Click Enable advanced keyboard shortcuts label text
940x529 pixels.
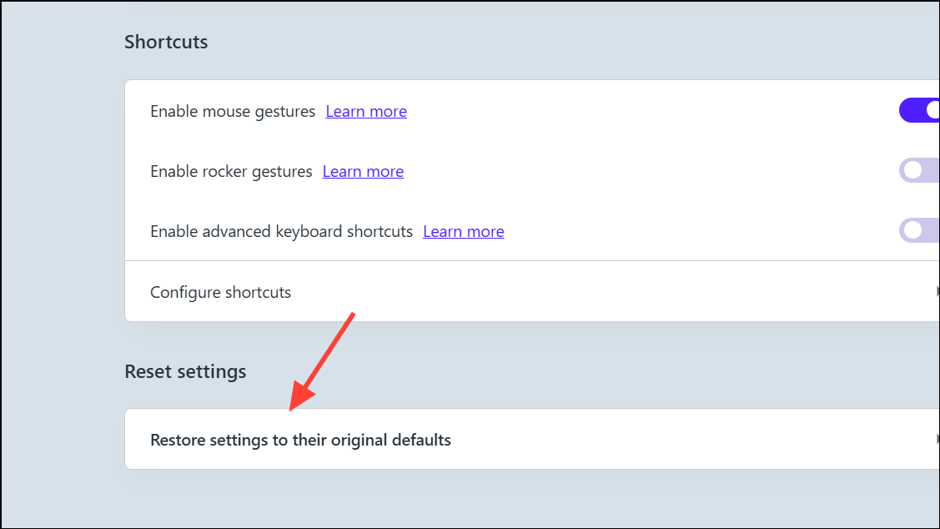281,231
